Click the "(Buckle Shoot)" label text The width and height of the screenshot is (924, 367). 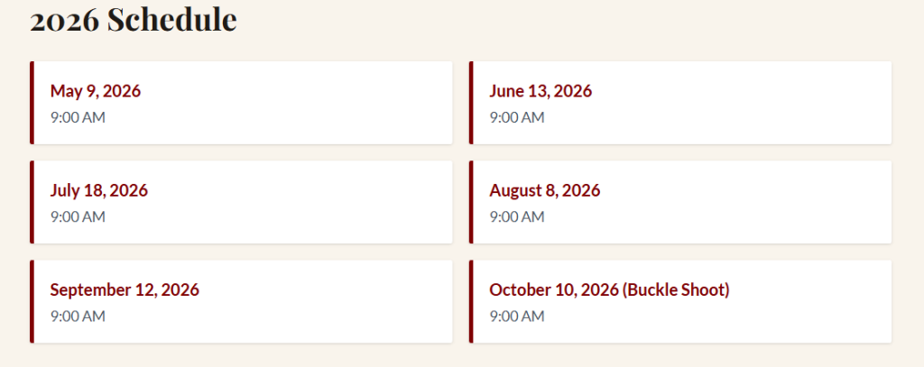click(x=676, y=289)
